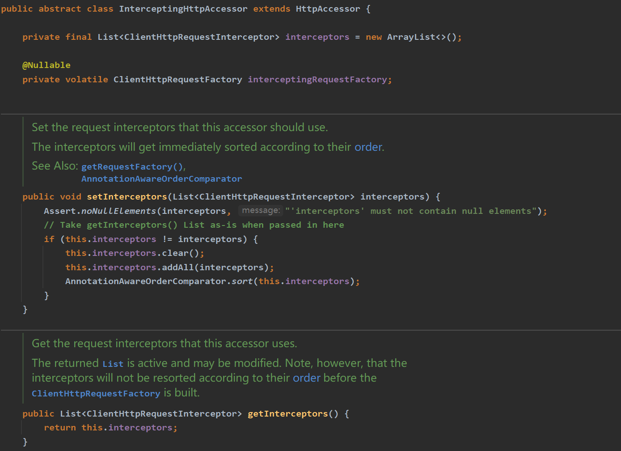Click the sort method call

tap(242, 281)
